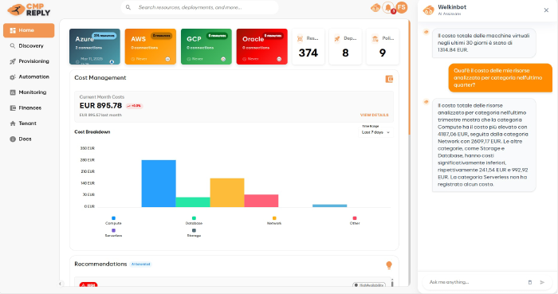This screenshot has width=558, height=294.
Task: Click the Recommendations lightbulb icon
Action: pyautogui.click(x=389, y=265)
